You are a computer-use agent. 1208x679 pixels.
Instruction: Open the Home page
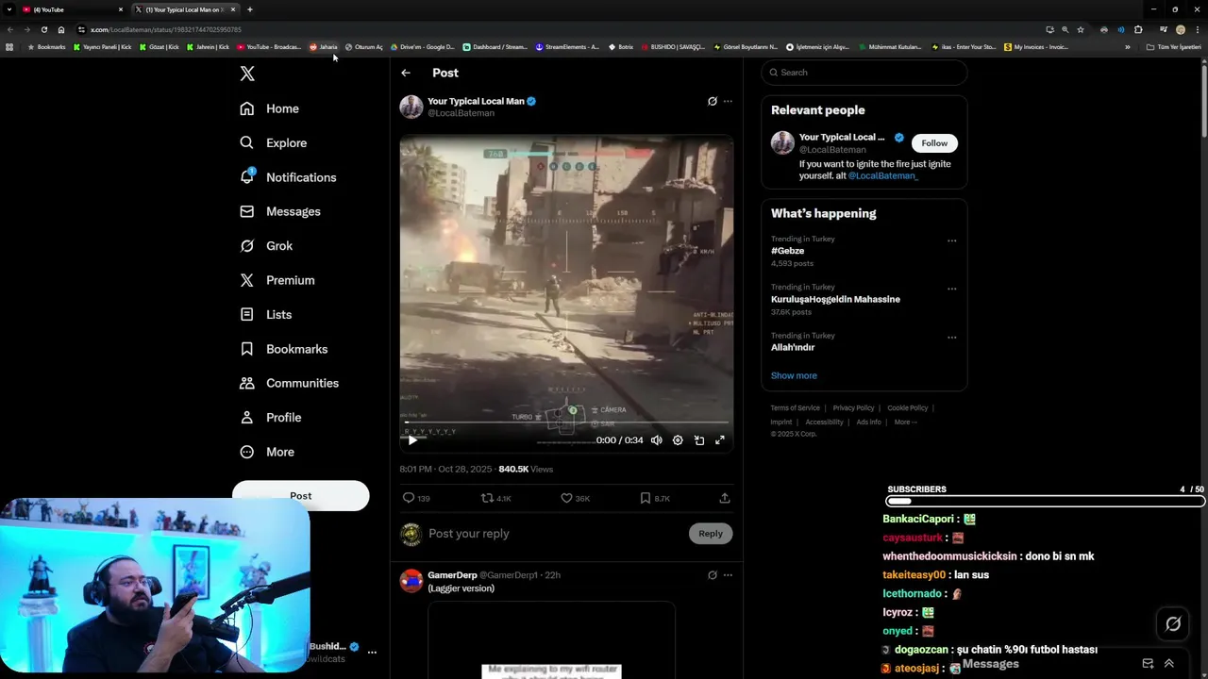[269, 108]
